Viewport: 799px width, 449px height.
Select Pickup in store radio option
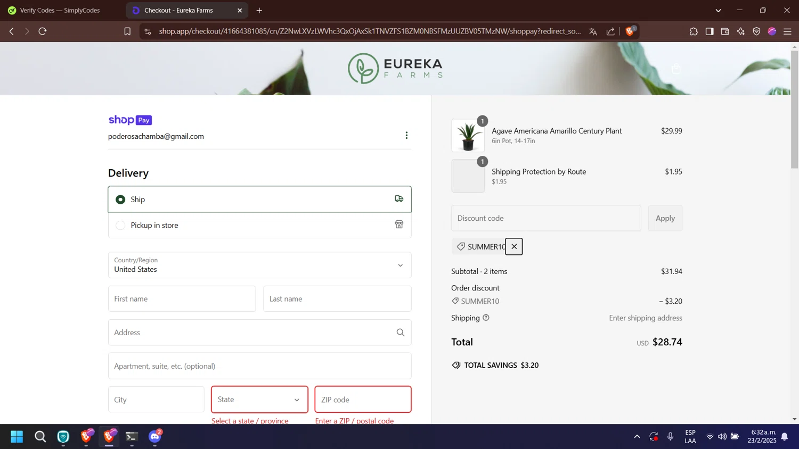pos(120,225)
